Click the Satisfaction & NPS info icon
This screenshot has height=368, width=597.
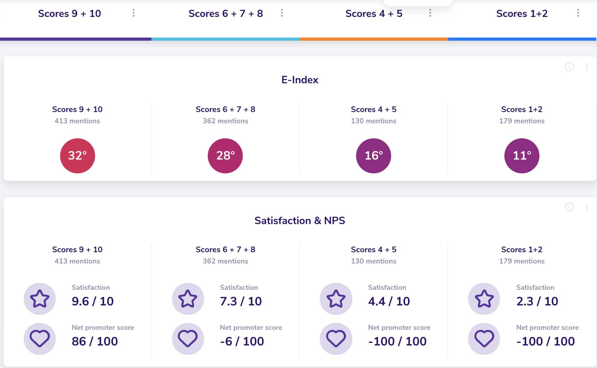click(569, 207)
